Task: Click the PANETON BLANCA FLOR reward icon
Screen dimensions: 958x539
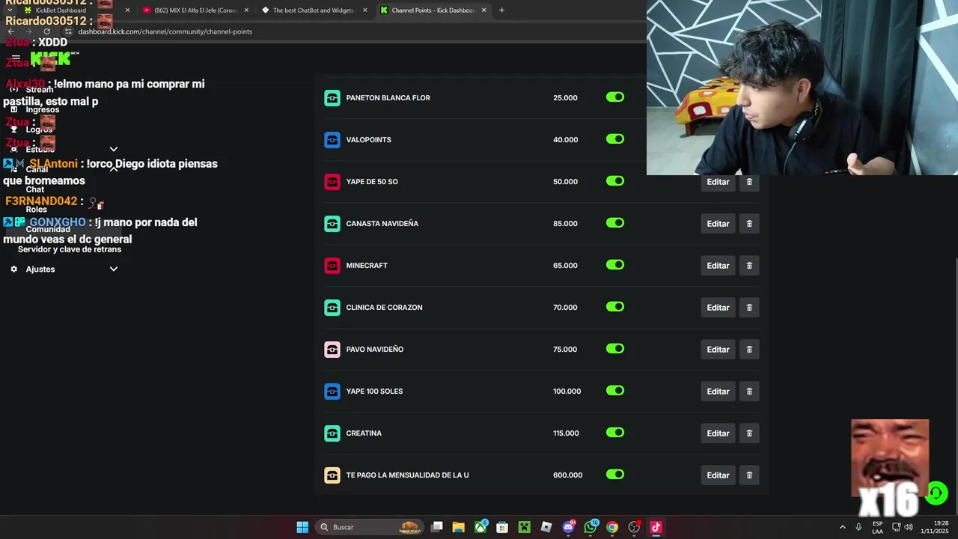Action: pos(332,98)
